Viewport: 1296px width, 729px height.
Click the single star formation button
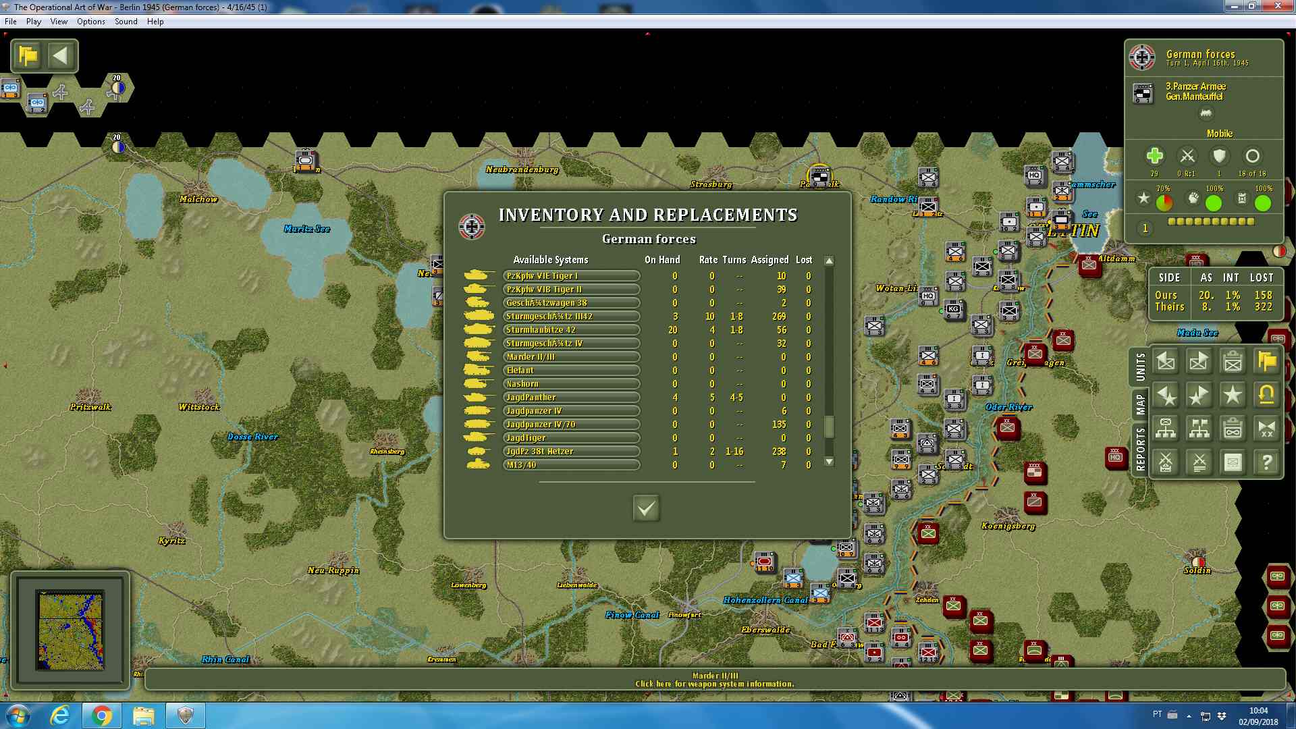(1233, 395)
